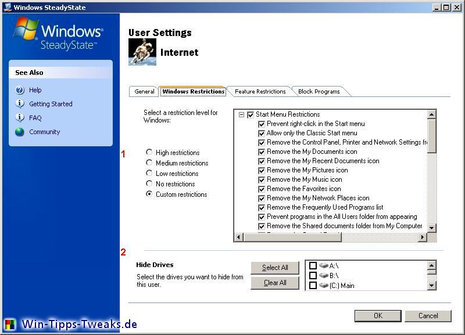Click the B:\ drive icon

pyautogui.click(x=324, y=275)
